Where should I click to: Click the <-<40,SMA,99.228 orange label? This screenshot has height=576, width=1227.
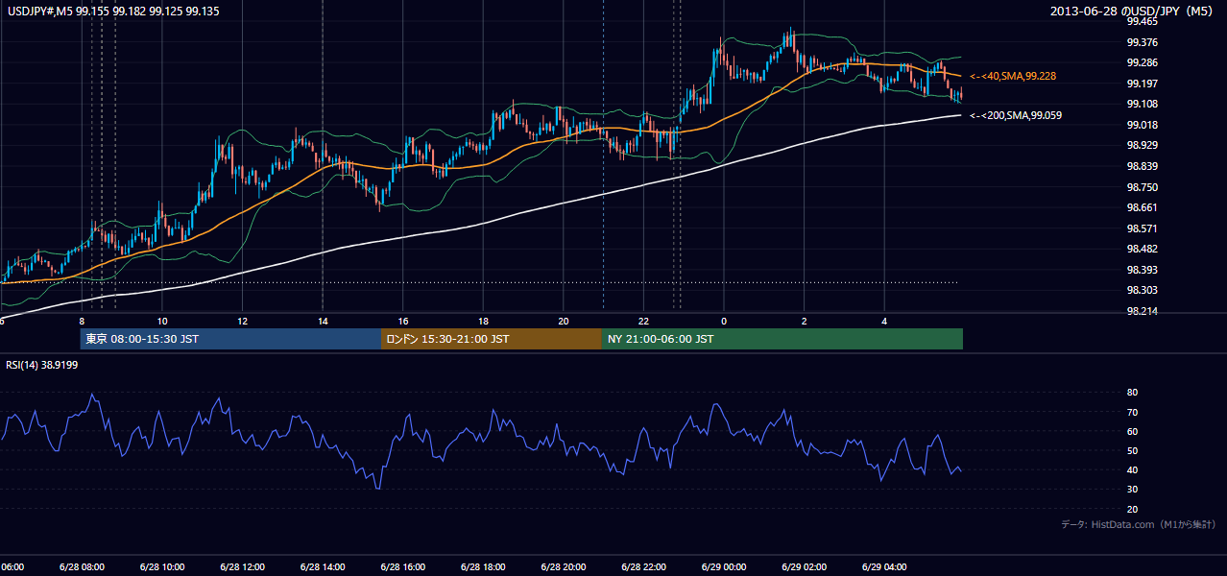pyautogui.click(x=1013, y=76)
